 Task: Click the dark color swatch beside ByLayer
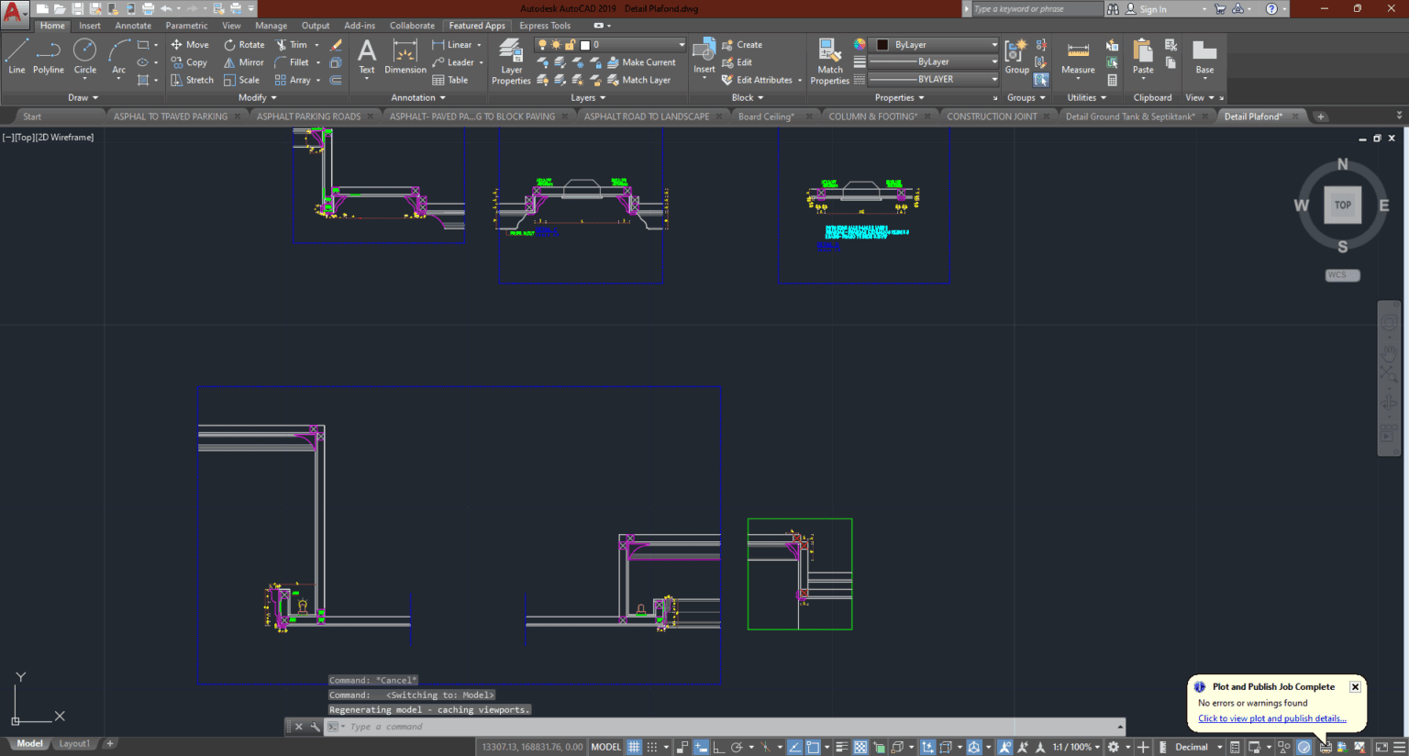click(882, 44)
